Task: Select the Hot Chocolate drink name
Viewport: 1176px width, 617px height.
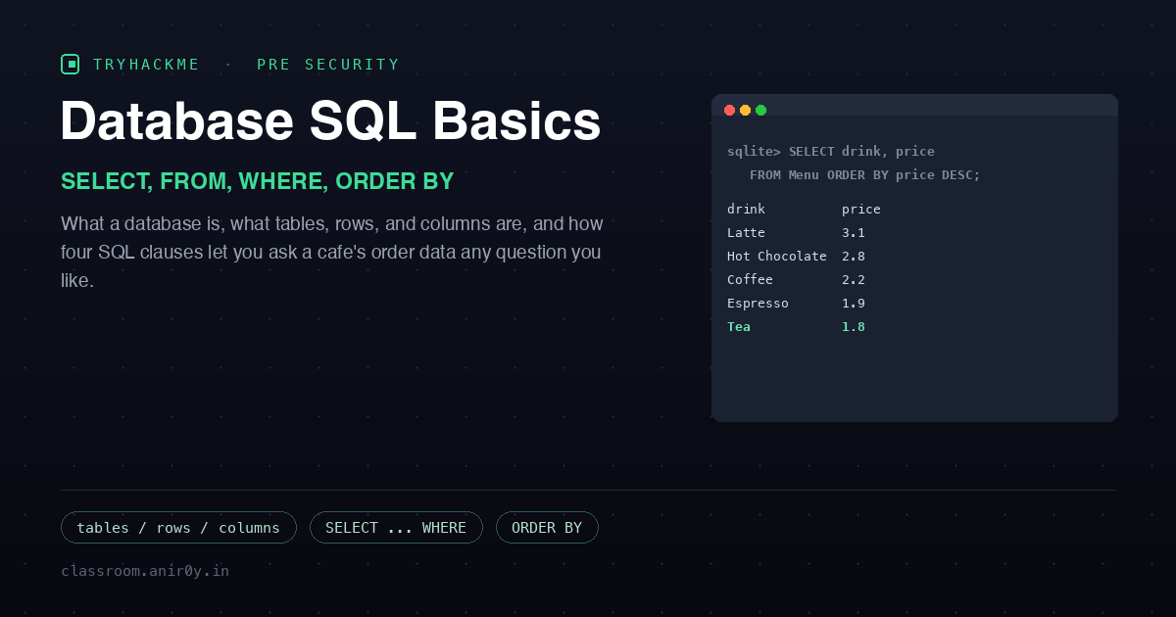Action: tap(777, 256)
